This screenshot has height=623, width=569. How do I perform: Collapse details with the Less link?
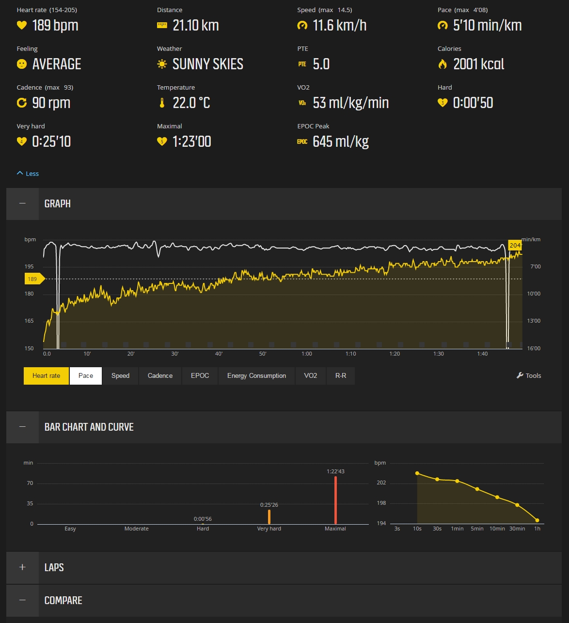point(28,173)
